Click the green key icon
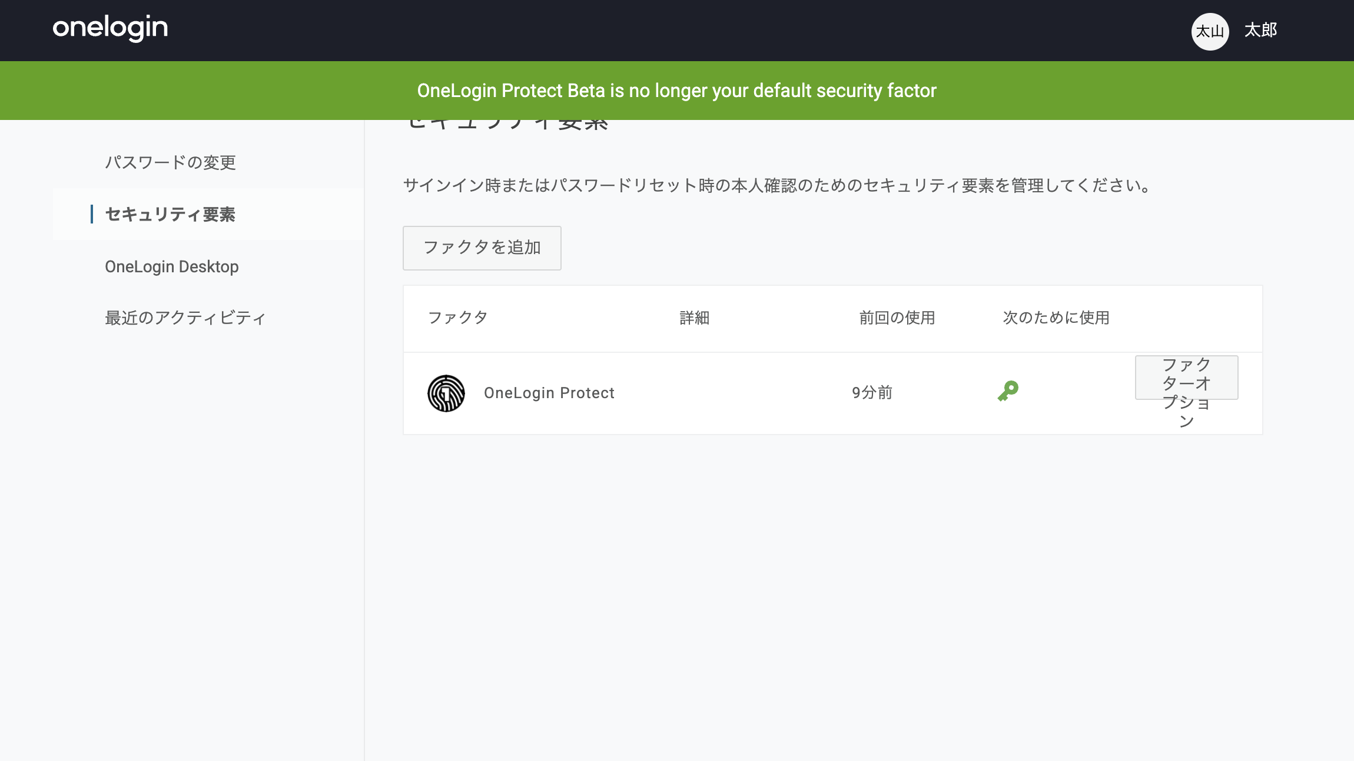This screenshot has width=1354, height=761. 1008,391
